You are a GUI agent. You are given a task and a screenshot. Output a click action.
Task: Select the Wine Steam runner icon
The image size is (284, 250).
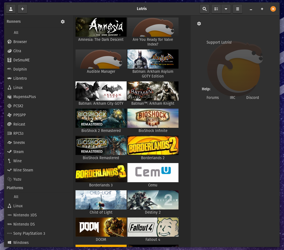click(x=9, y=170)
